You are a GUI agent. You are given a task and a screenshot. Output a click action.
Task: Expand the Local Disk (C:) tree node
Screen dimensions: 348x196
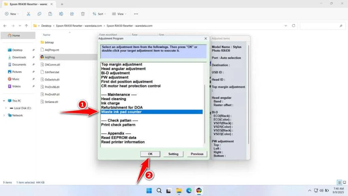pyautogui.click(x=5, y=108)
